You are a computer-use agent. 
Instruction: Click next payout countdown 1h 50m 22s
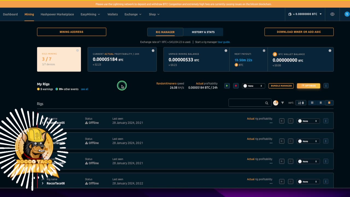tap(243, 60)
